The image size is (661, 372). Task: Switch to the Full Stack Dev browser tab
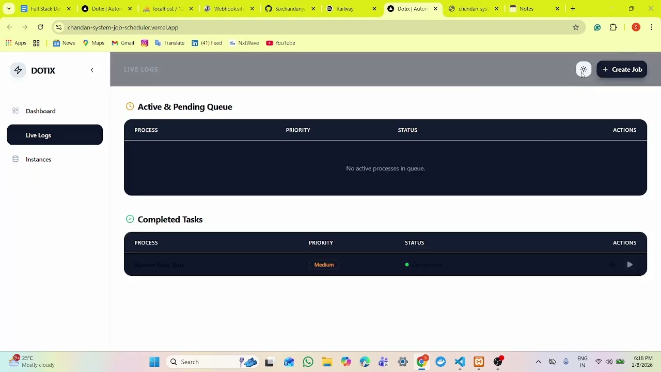(x=45, y=9)
